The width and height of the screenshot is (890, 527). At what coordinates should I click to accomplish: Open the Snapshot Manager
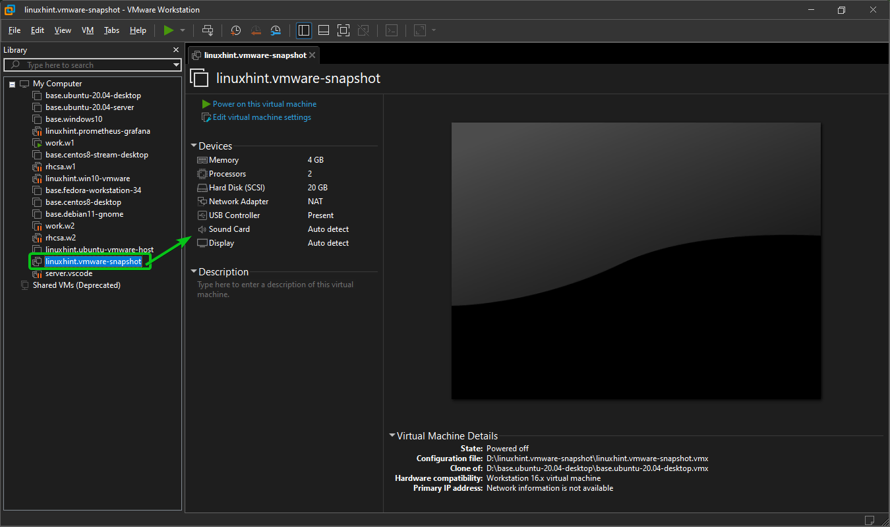276,30
